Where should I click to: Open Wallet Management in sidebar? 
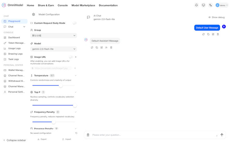click(14, 70)
